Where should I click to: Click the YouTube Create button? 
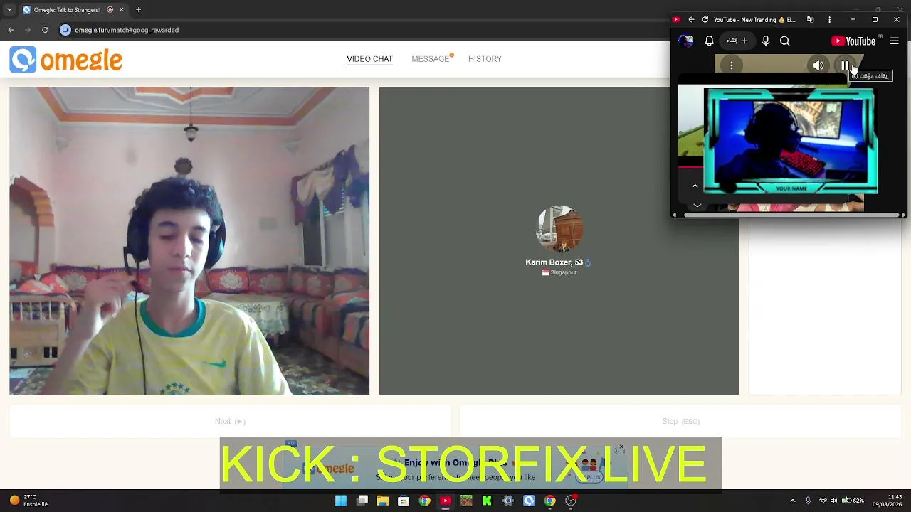click(x=737, y=41)
